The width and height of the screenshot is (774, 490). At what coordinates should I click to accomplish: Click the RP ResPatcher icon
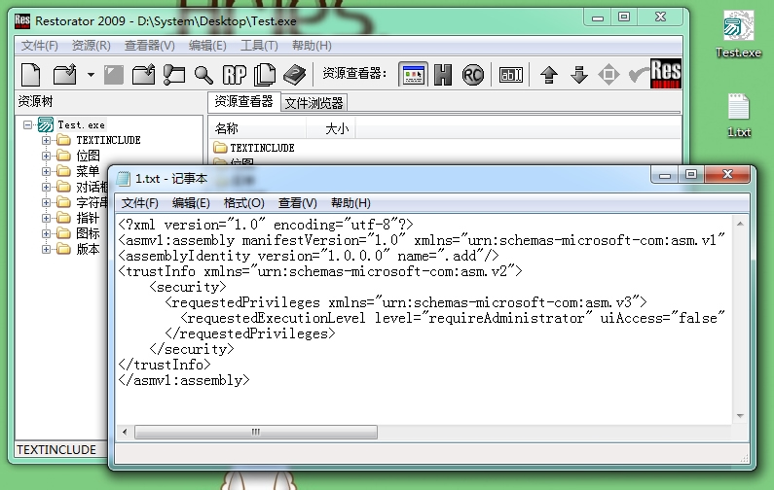click(x=235, y=75)
